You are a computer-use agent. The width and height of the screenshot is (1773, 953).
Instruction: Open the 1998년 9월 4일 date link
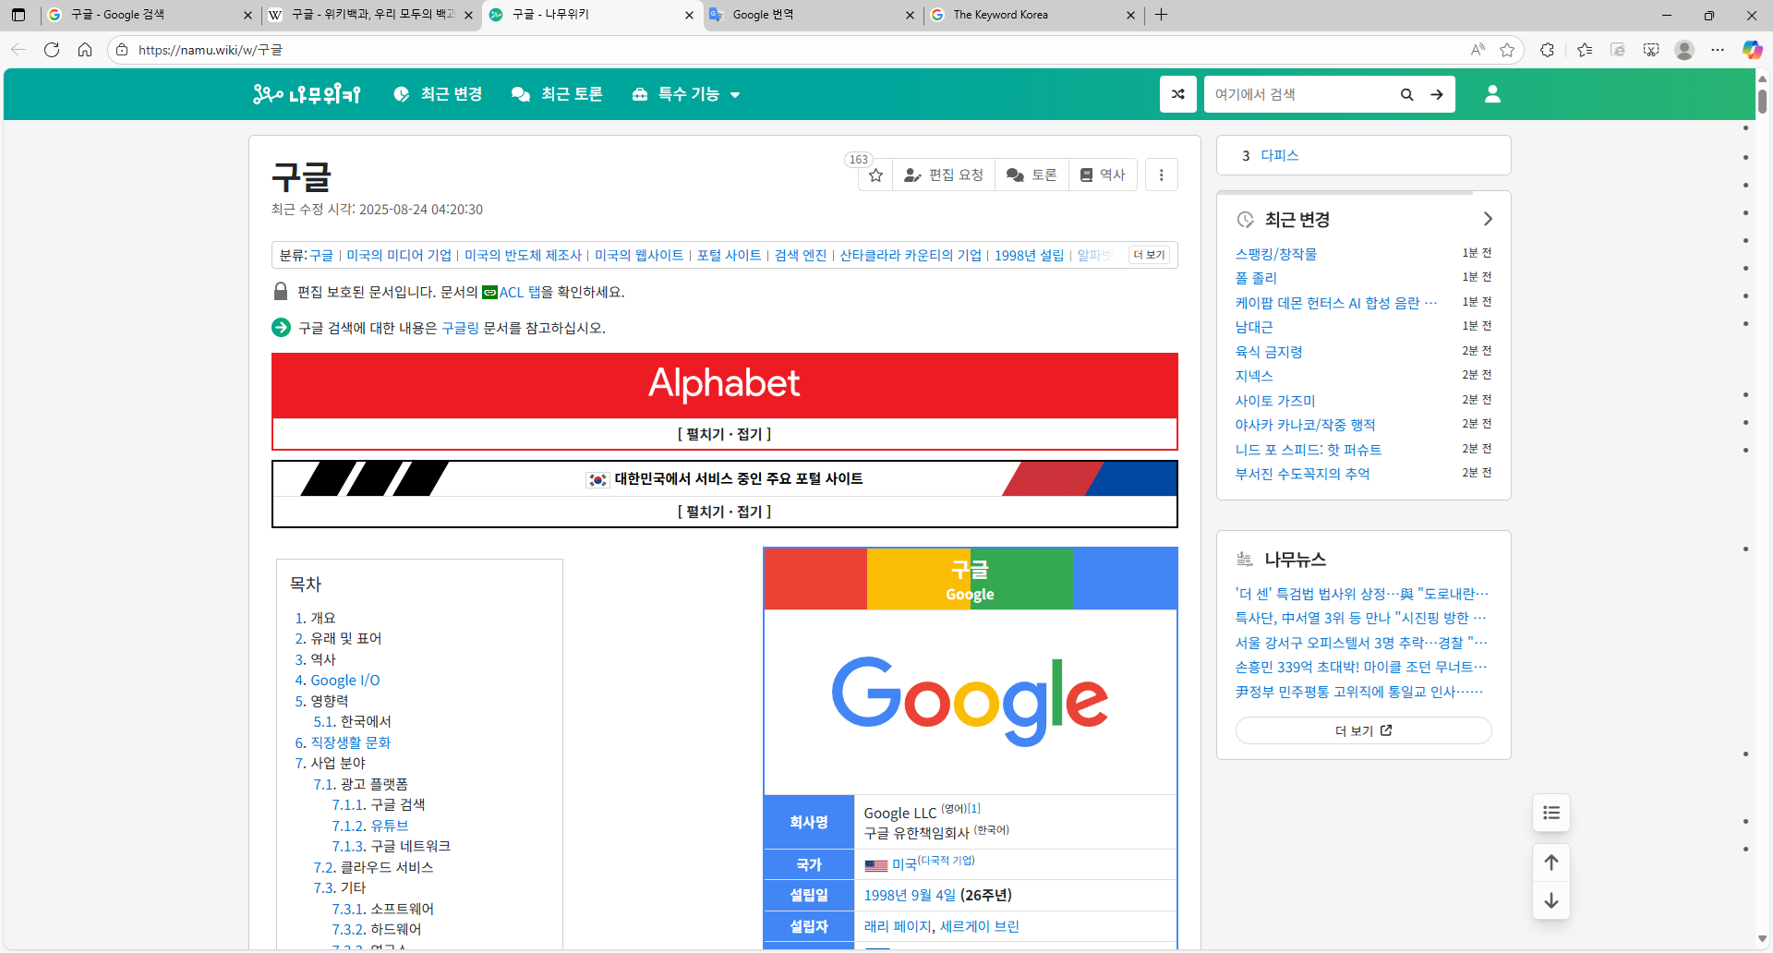click(910, 895)
